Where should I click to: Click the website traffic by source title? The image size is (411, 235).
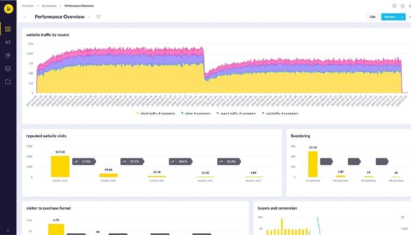click(48, 35)
